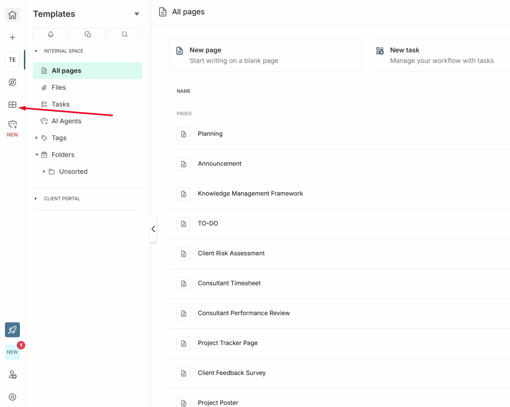Viewport: 510px width, 407px height.
Task: Open the Knowledge Management Framework page
Action: coord(250,193)
